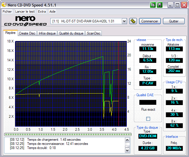This screenshot has width=189, height=157.
Task: Click the Temps de reconnaissance log line
Action: point(49,144)
